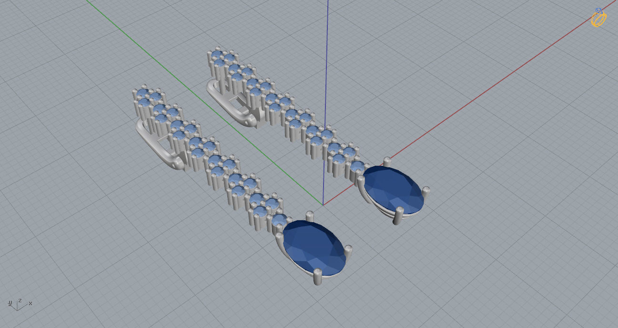Click the orange ring icon in the viewport corner
Image resolution: width=618 pixels, height=328 pixels.
pyautogui.click(x=598, y=18)
